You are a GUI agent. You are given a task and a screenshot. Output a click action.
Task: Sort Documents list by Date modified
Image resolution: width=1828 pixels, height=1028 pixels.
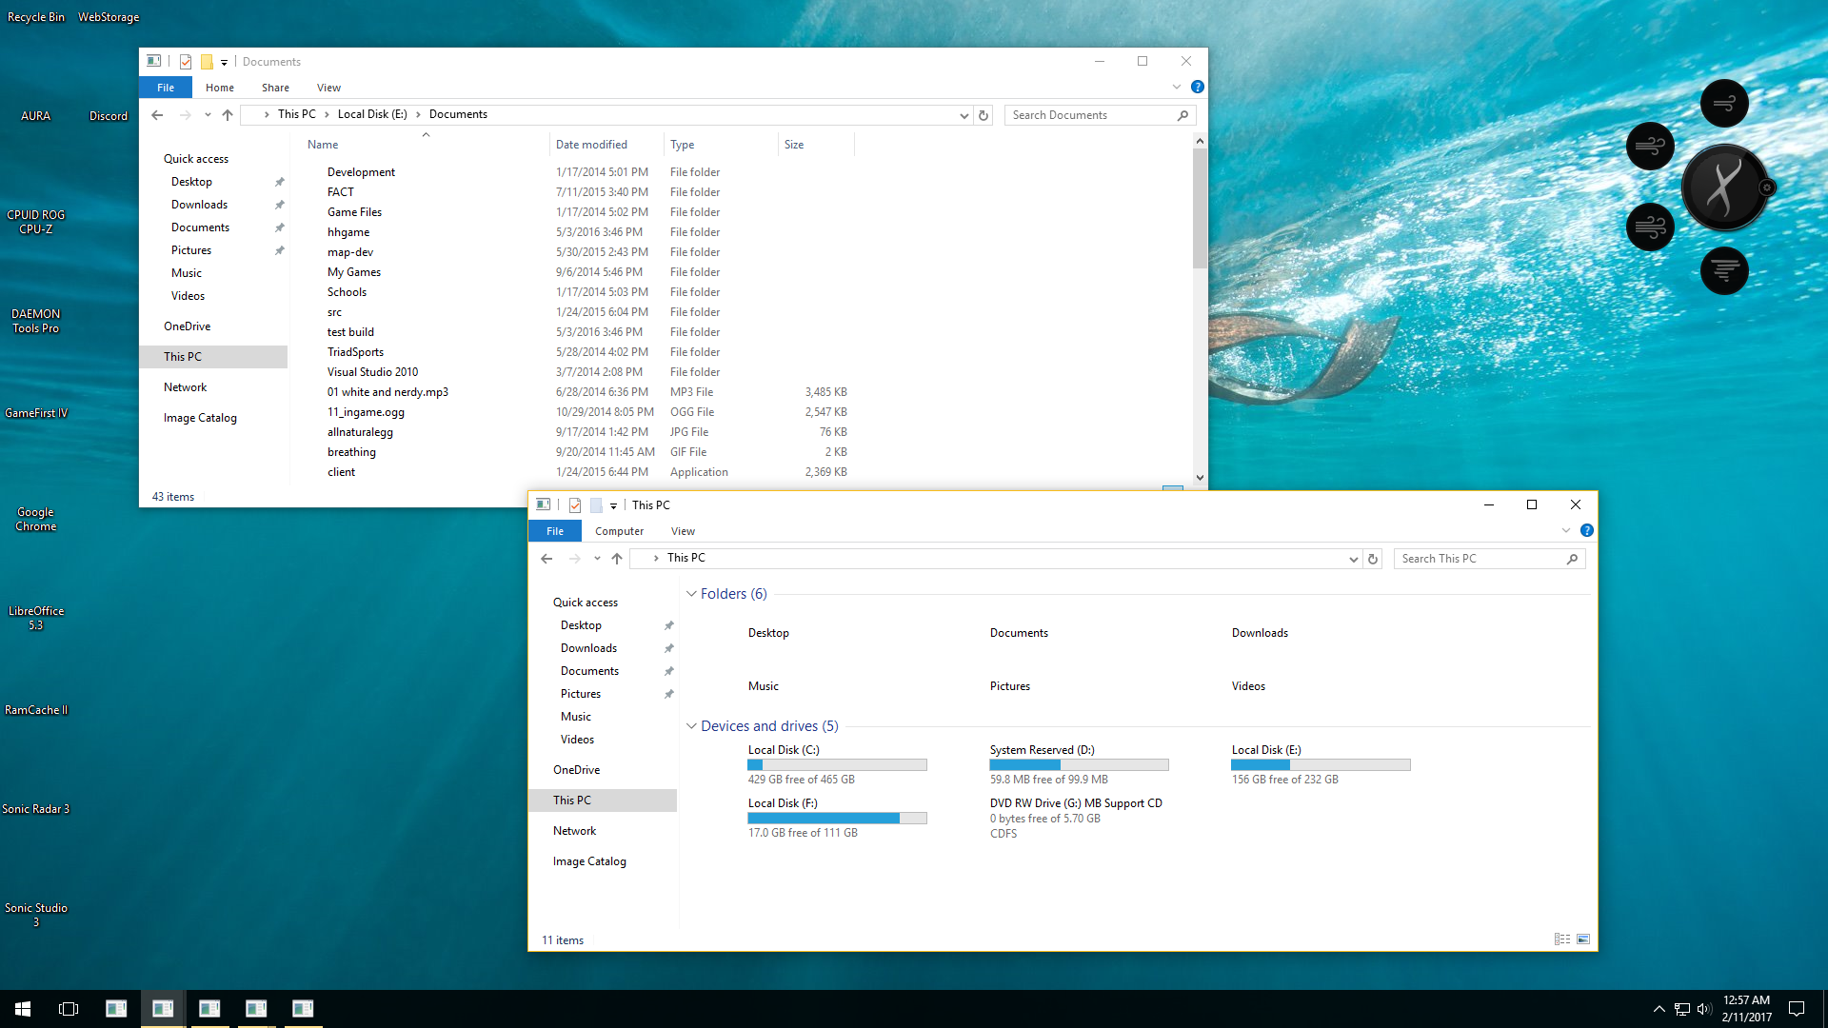point(606,145)
